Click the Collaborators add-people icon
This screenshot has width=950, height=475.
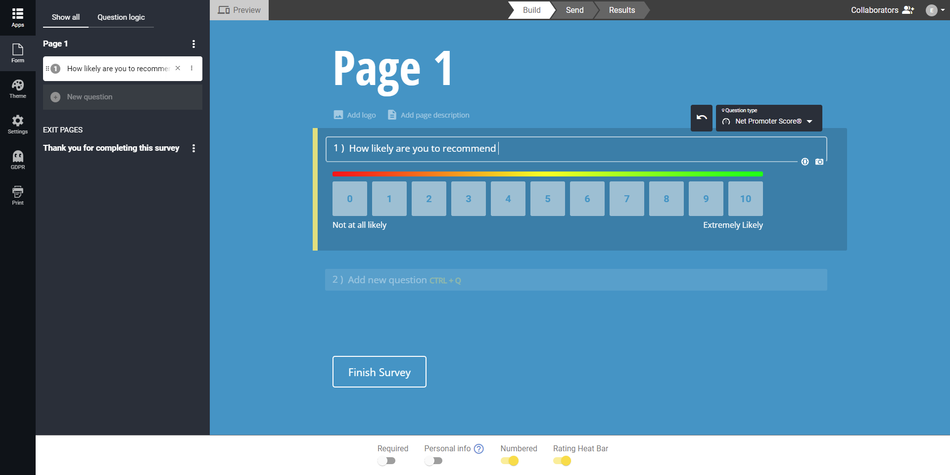coord(908,10)
